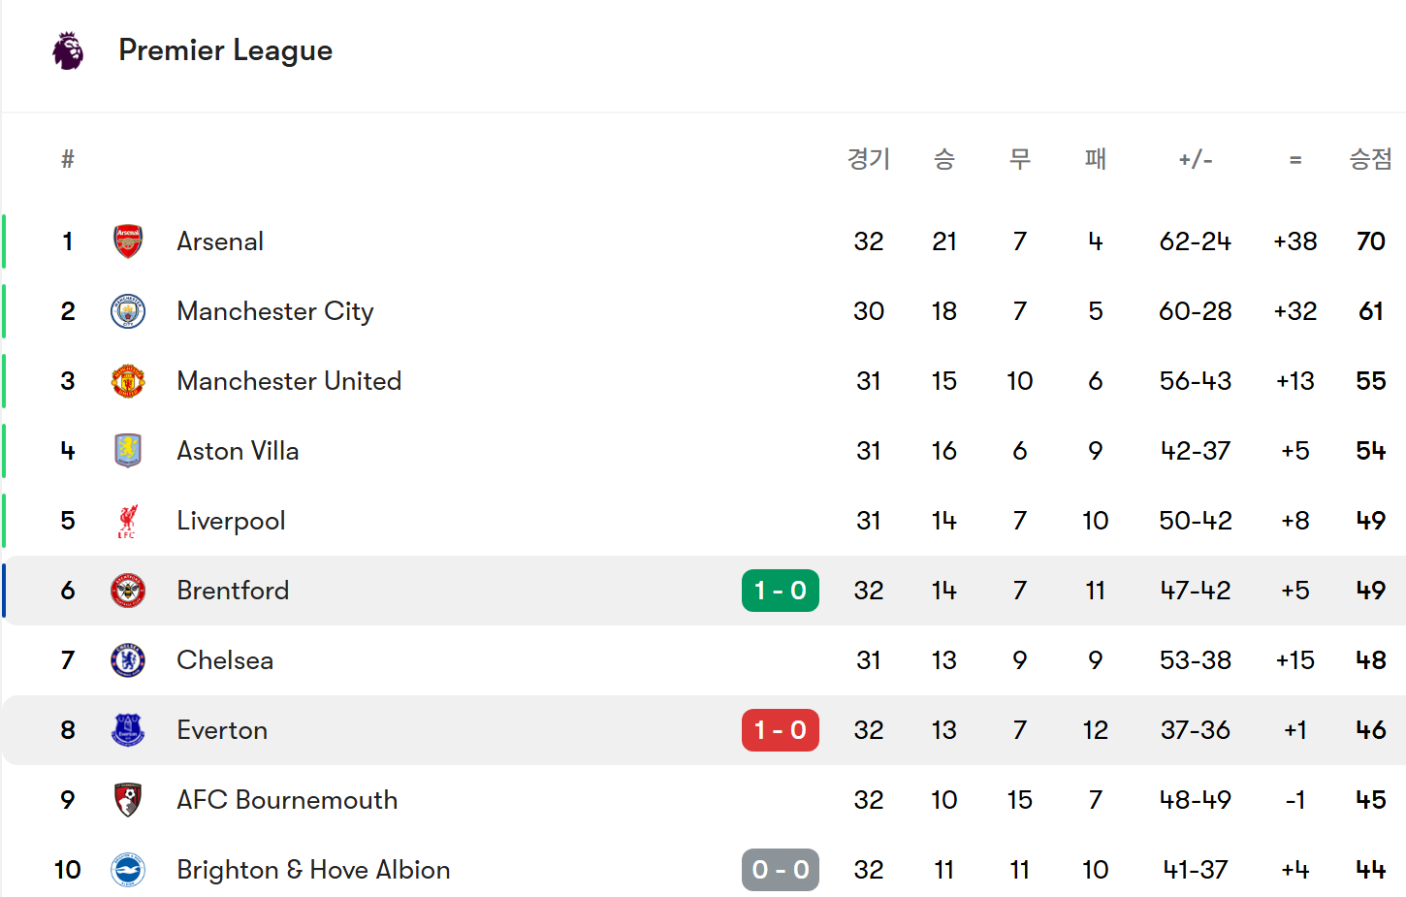
Task: Select the Manchester City badge icon
Action: [128, 311]
